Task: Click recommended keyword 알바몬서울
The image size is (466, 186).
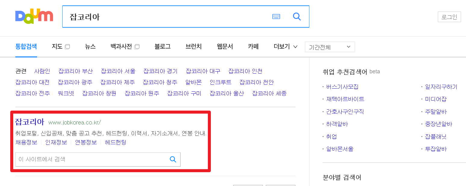Action: 340,149
